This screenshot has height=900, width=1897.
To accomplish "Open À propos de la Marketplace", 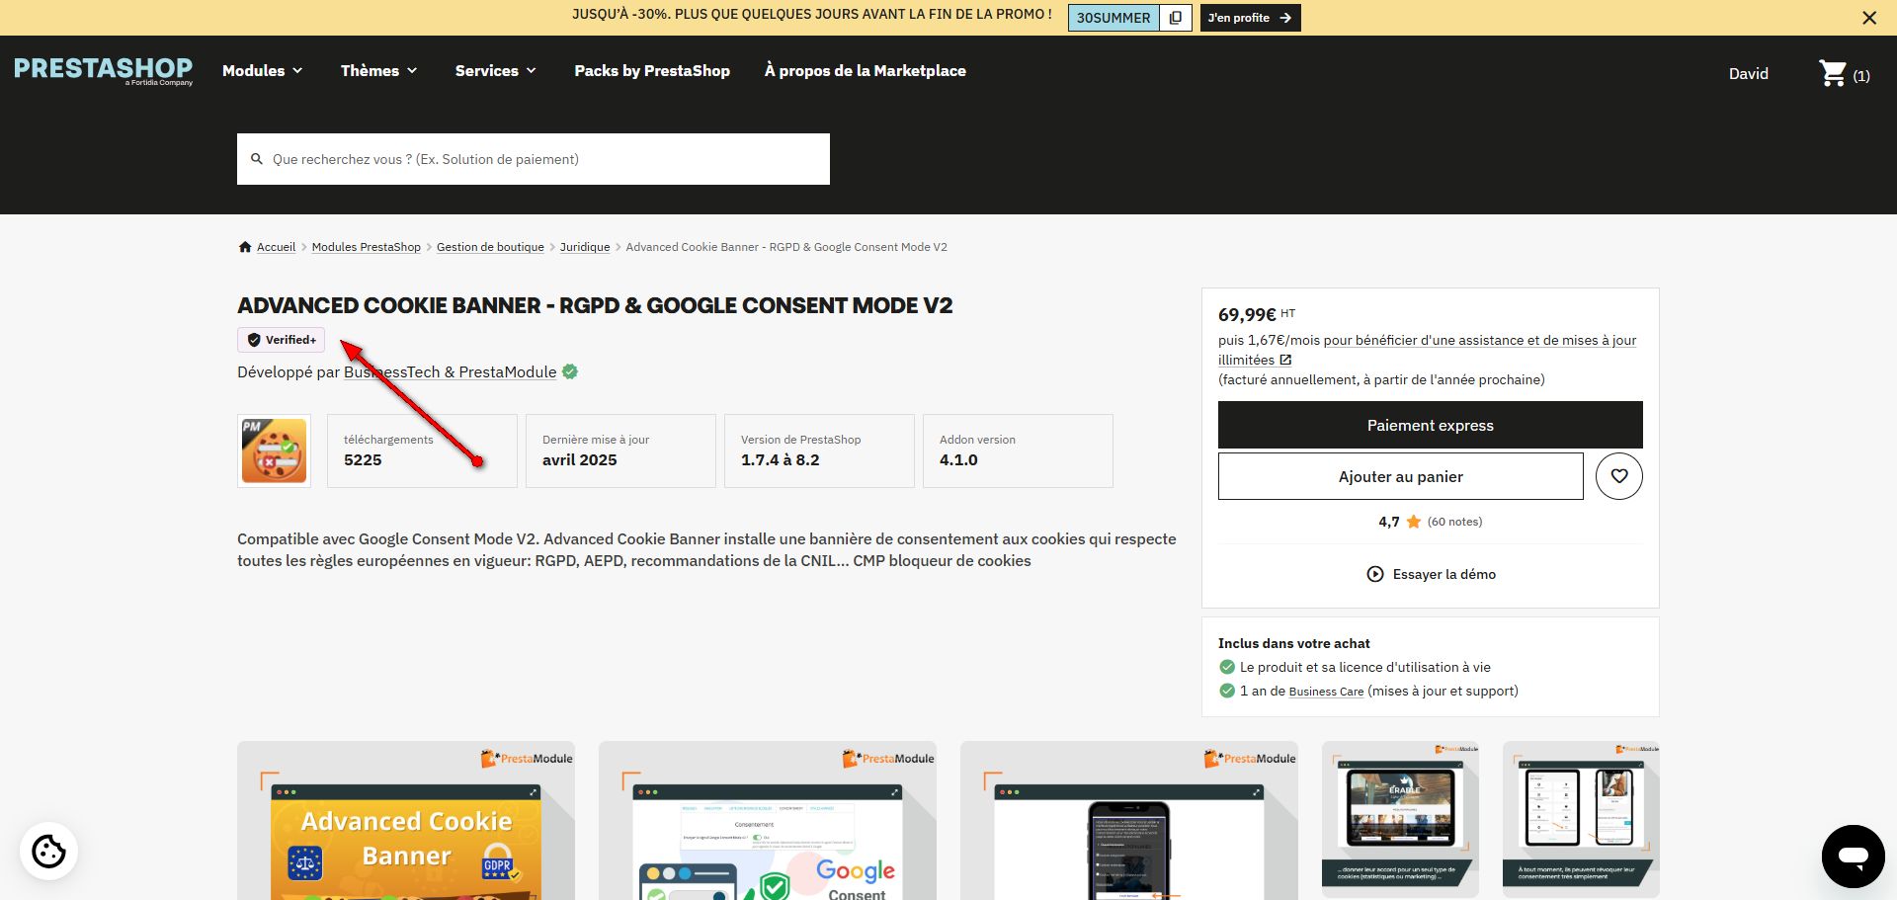I will 865,71.
